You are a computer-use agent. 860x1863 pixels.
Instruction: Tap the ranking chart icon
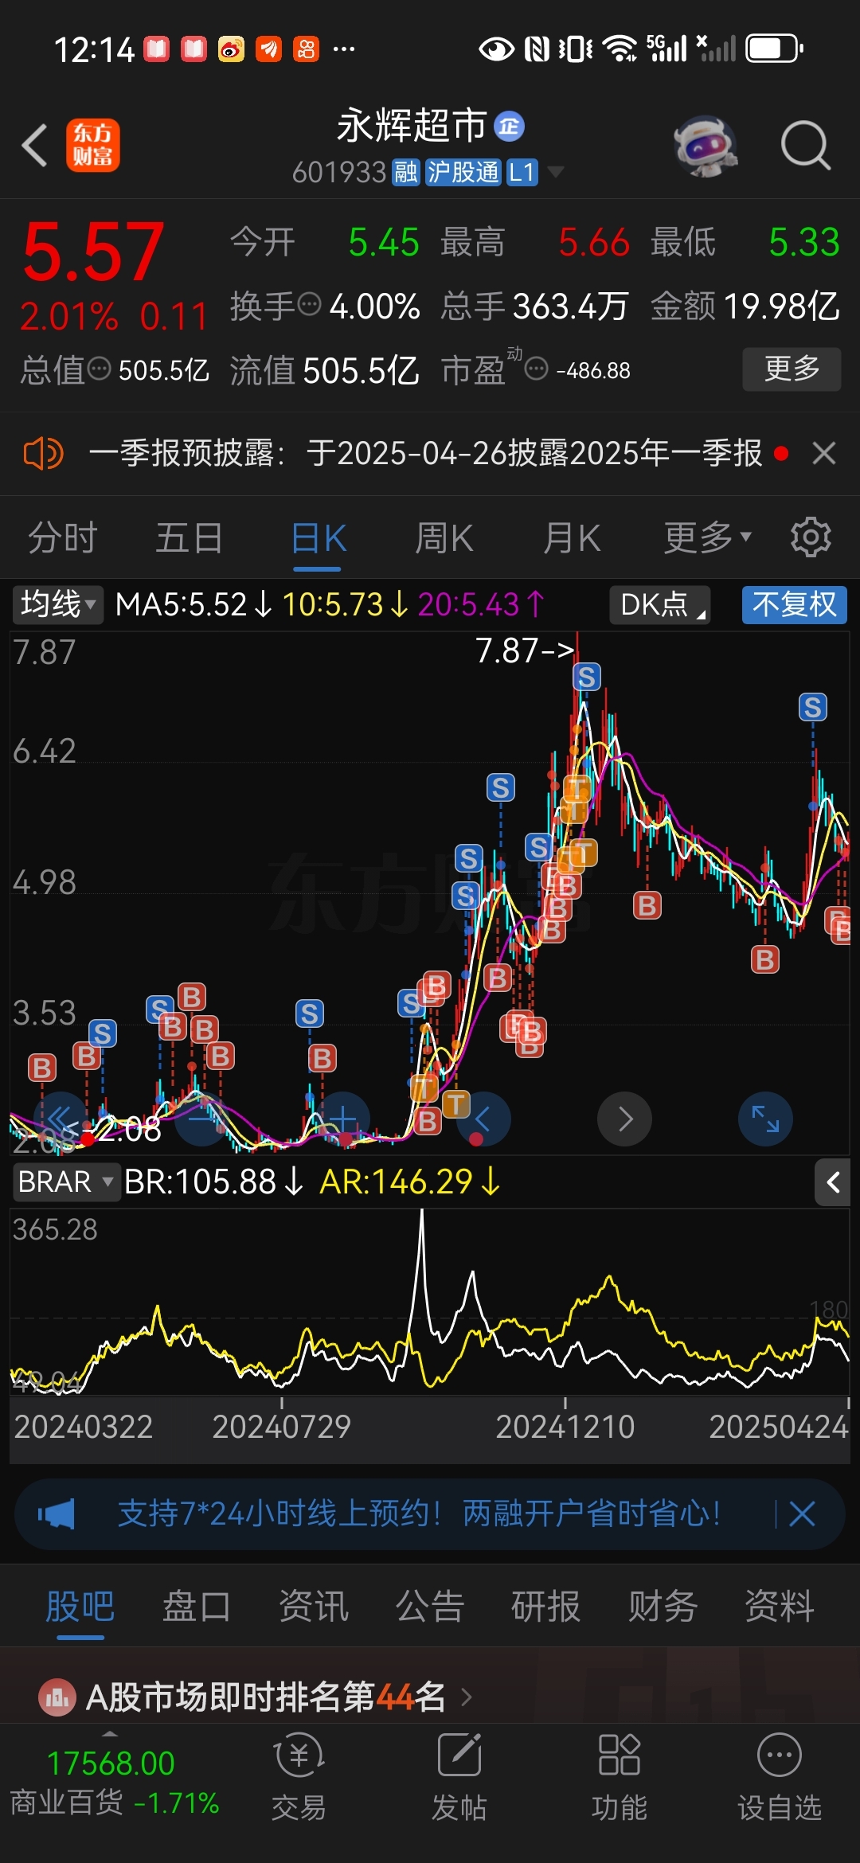tap(57, 1697)
